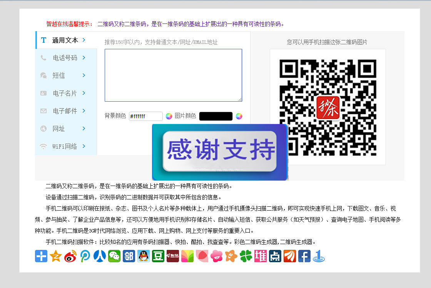Share via the teal letter P icon
This screenshot has height=288, width=431.
pos(85,256)
